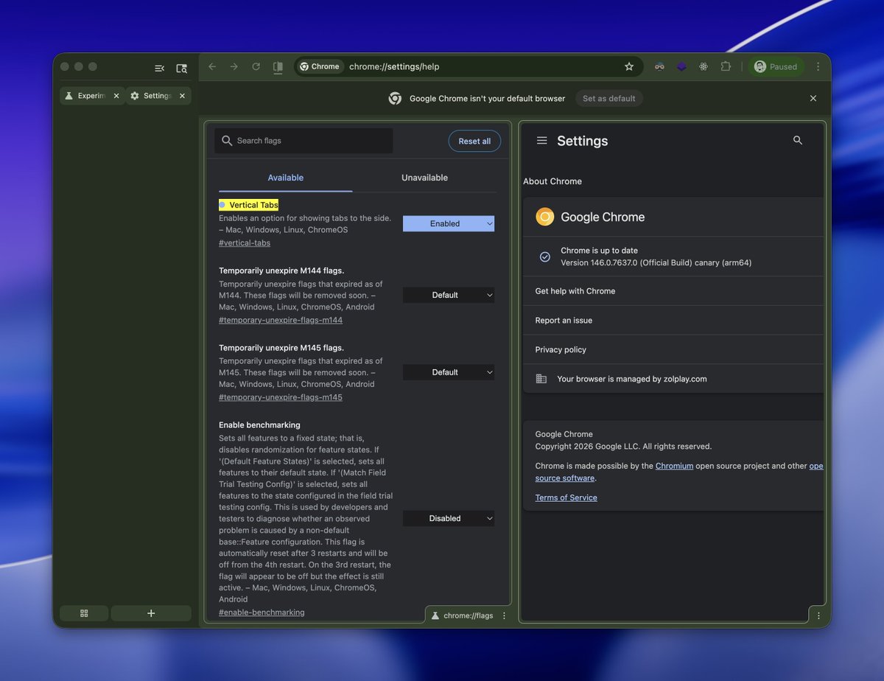Follow the #vertical-tabs anchor link

click(245, 243)
